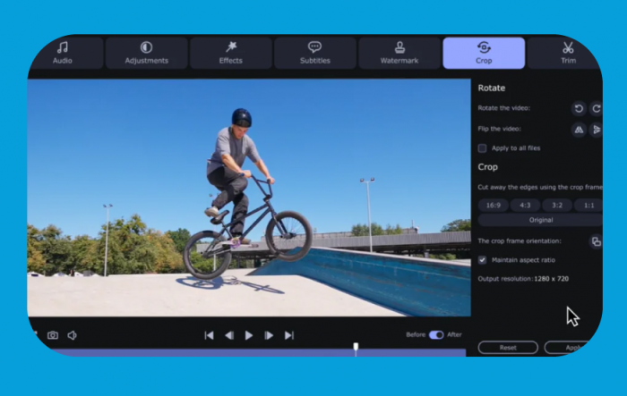The image size is (627, 396).
Task: Click the Output resolution 1280 x 720 text
Action: (x=523, y=279)
